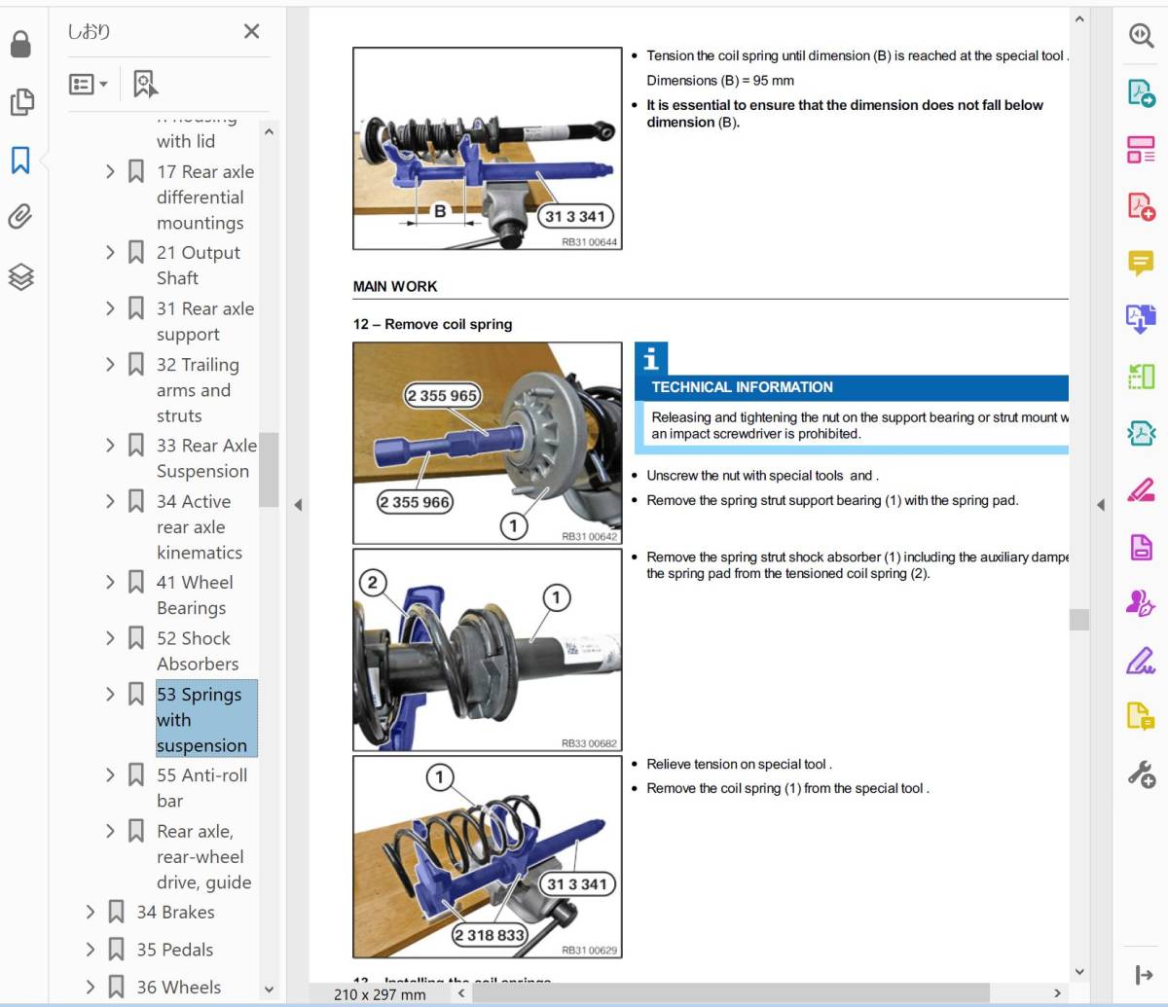Expand the 21 Output Shaft bookmark

pos(110,252)
